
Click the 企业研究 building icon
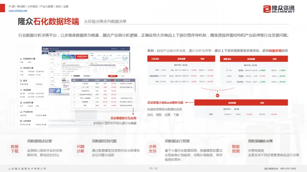click(x=21, y=102)
